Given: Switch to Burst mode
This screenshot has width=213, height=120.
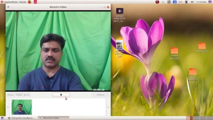Looking at the screenshot, I should 27,95.
